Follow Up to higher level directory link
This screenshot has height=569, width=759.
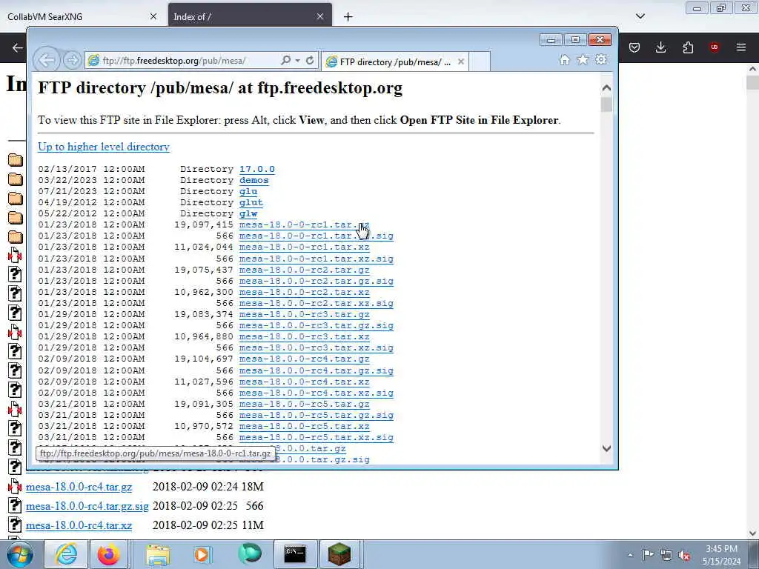click(104, 147)
